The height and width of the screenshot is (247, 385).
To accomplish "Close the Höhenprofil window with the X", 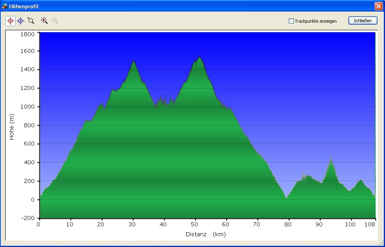I will point(378,6).
